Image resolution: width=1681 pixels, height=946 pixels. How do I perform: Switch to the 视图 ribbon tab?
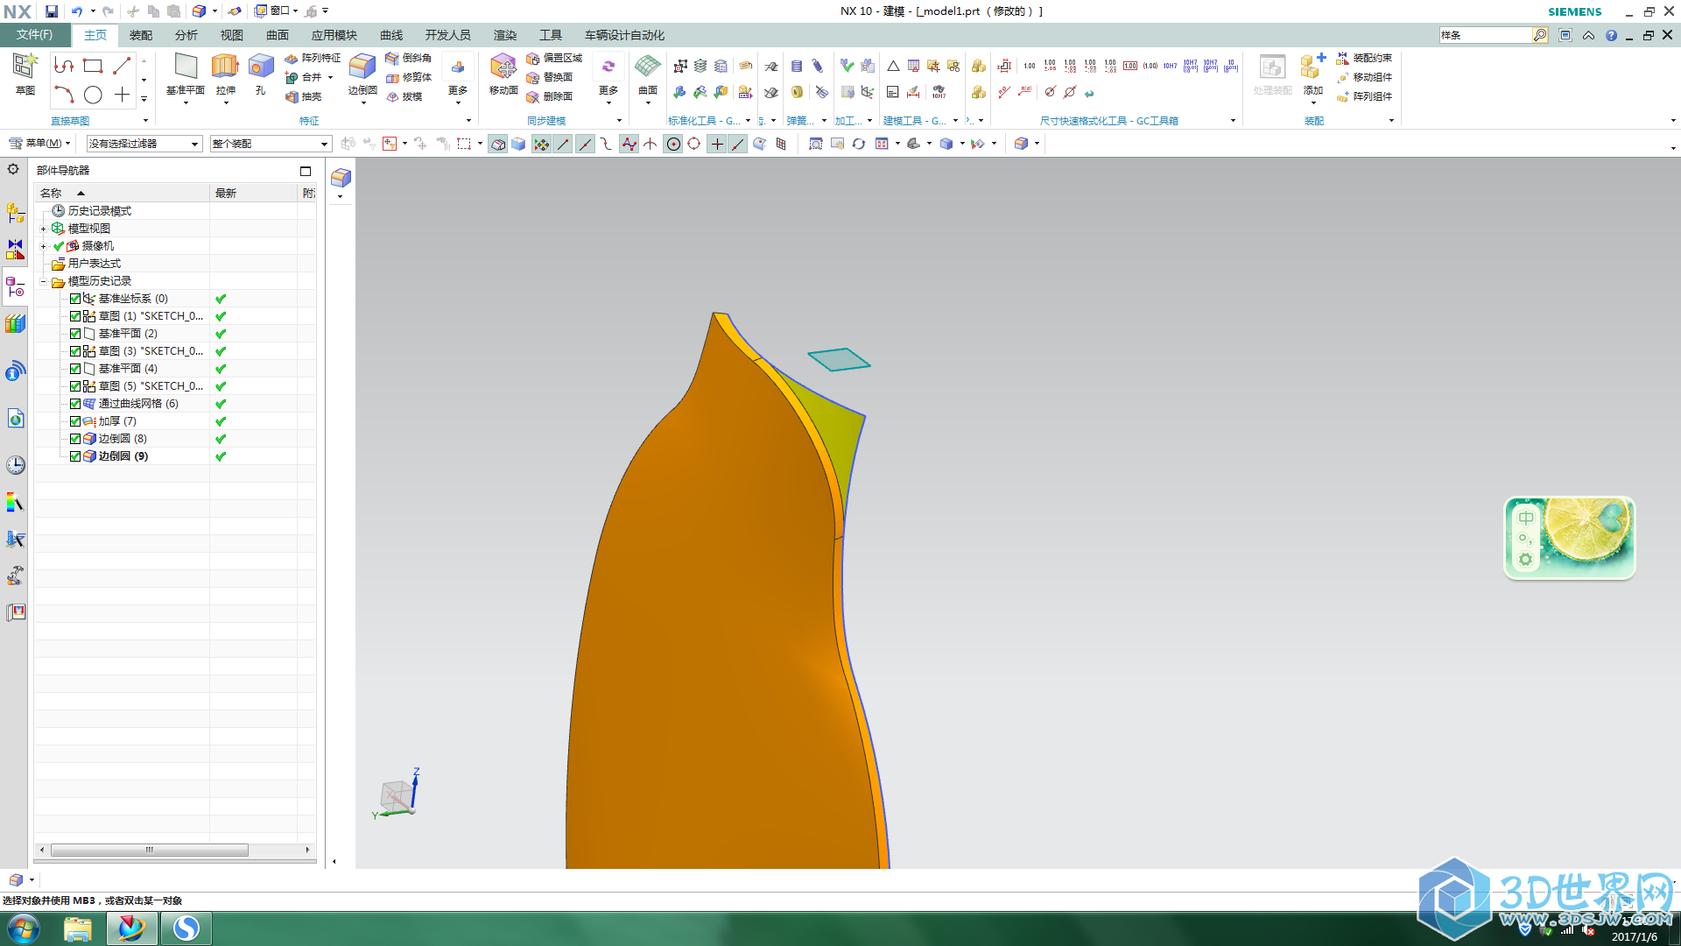pyautogui.click(x=232, y=35)
